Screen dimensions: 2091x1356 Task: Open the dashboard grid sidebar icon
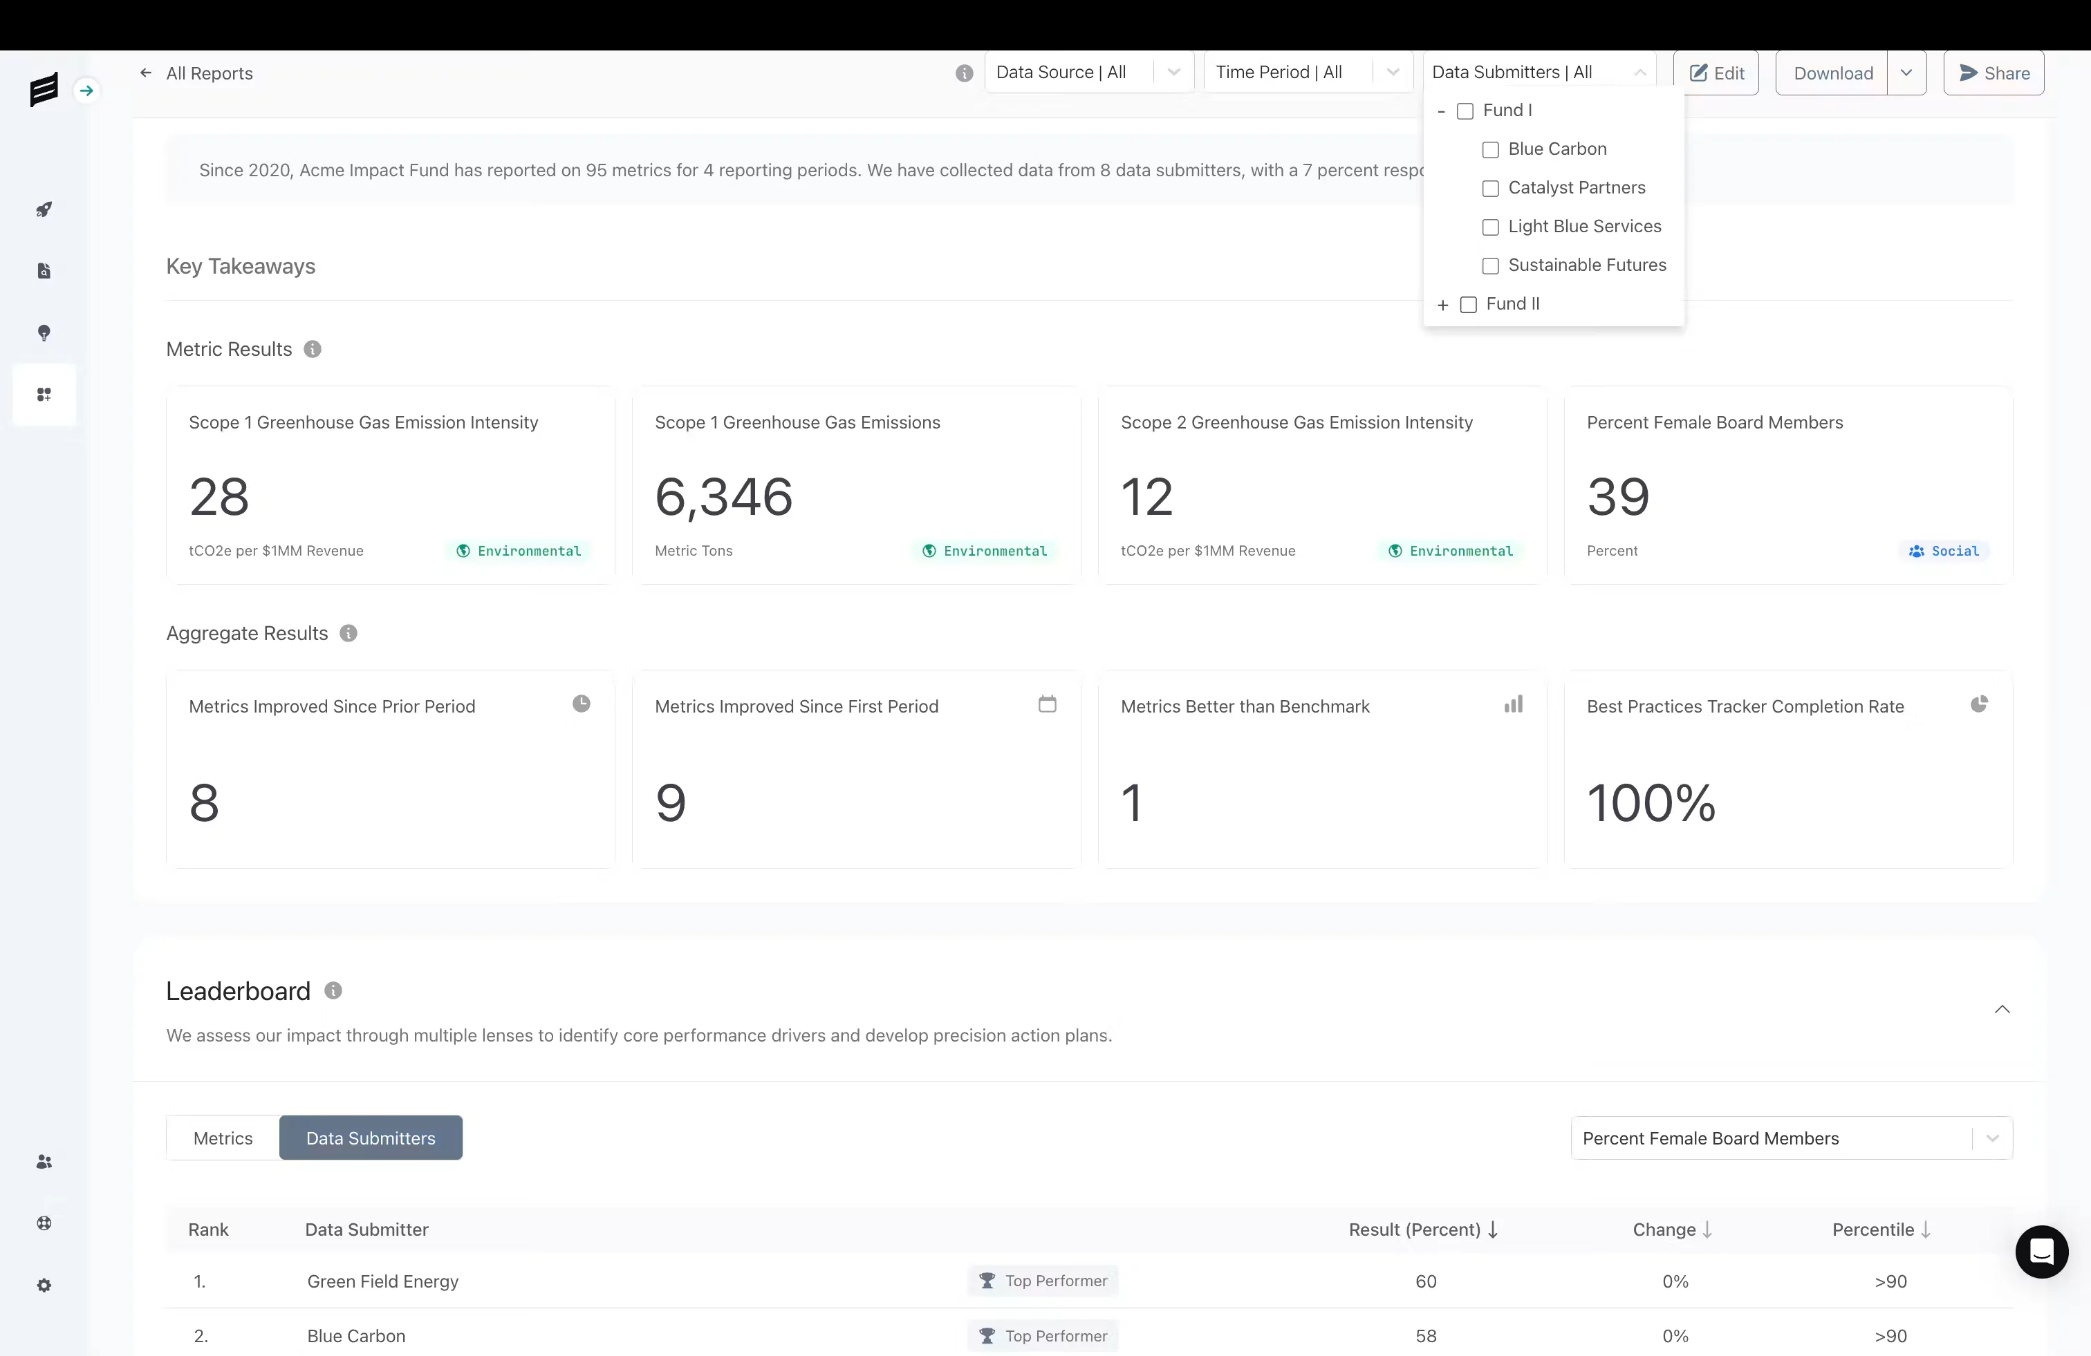click(44, 395)
